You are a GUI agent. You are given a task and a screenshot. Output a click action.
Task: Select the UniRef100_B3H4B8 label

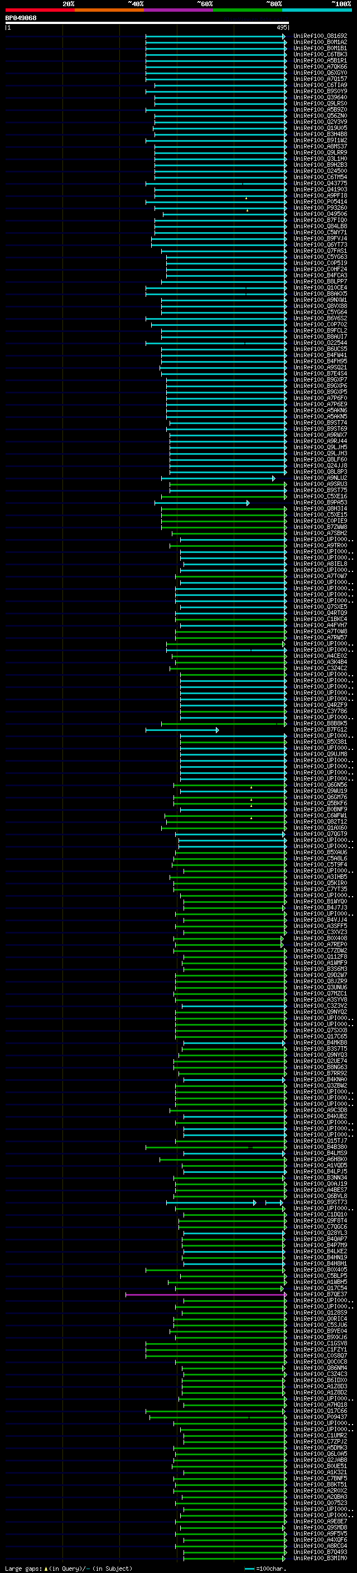pyautogui.click(x=320, y=134)
